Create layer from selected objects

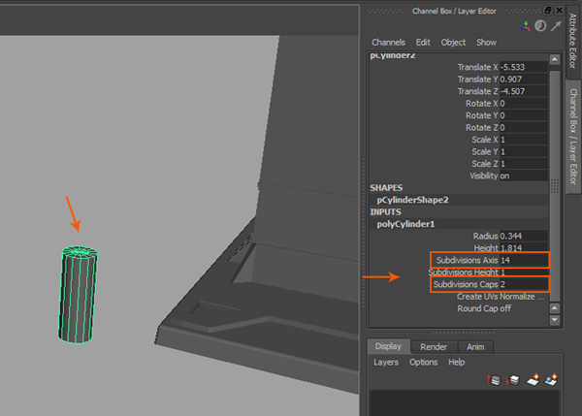[x=550, y=379]
